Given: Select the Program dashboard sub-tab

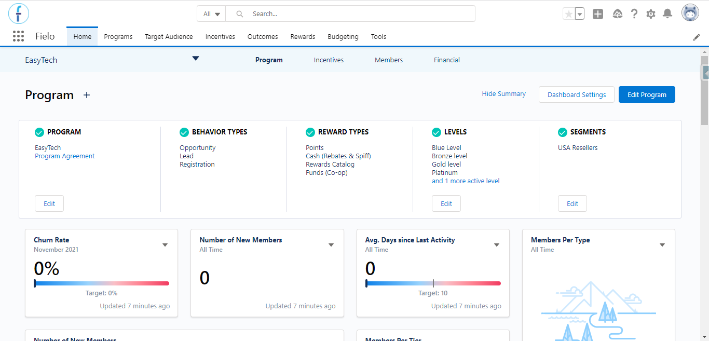Looking at the screenshot, I should point(269,60).
